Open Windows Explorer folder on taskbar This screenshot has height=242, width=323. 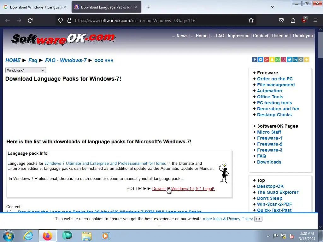(x=87, y=236)
